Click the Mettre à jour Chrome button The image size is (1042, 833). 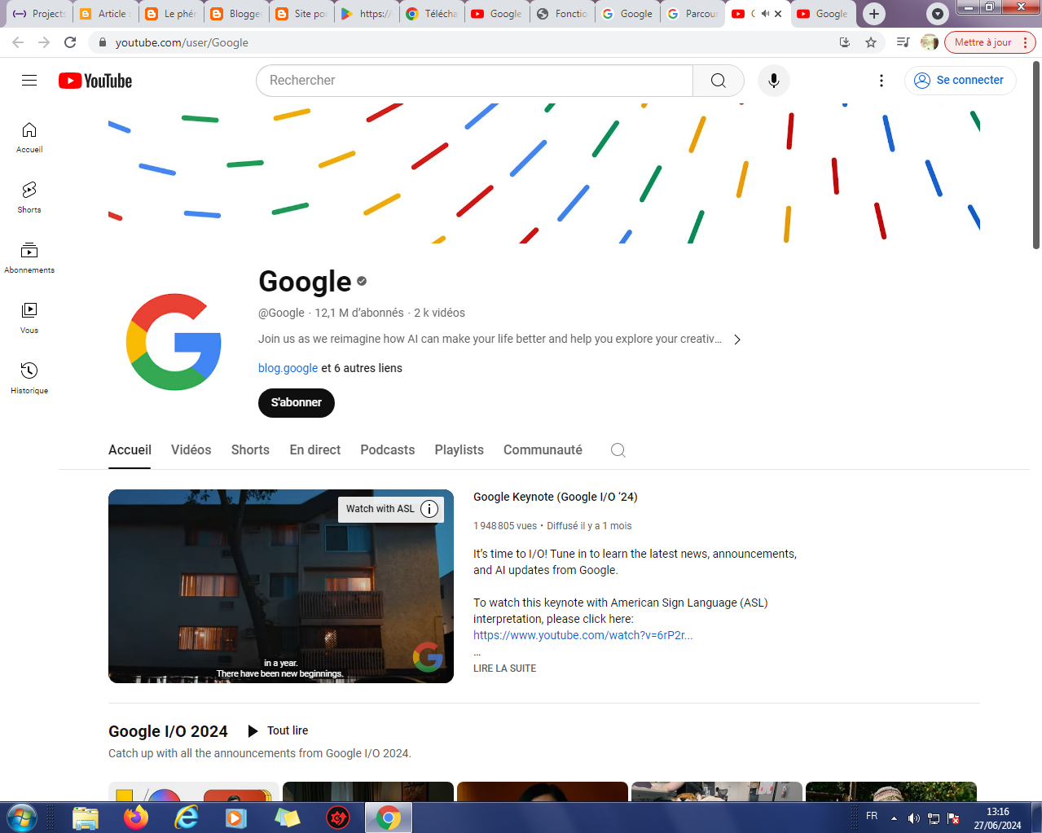[x=990, y=42]
